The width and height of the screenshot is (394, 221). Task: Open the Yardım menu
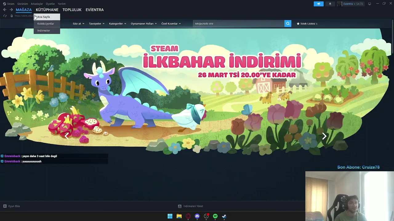[62, 4]
